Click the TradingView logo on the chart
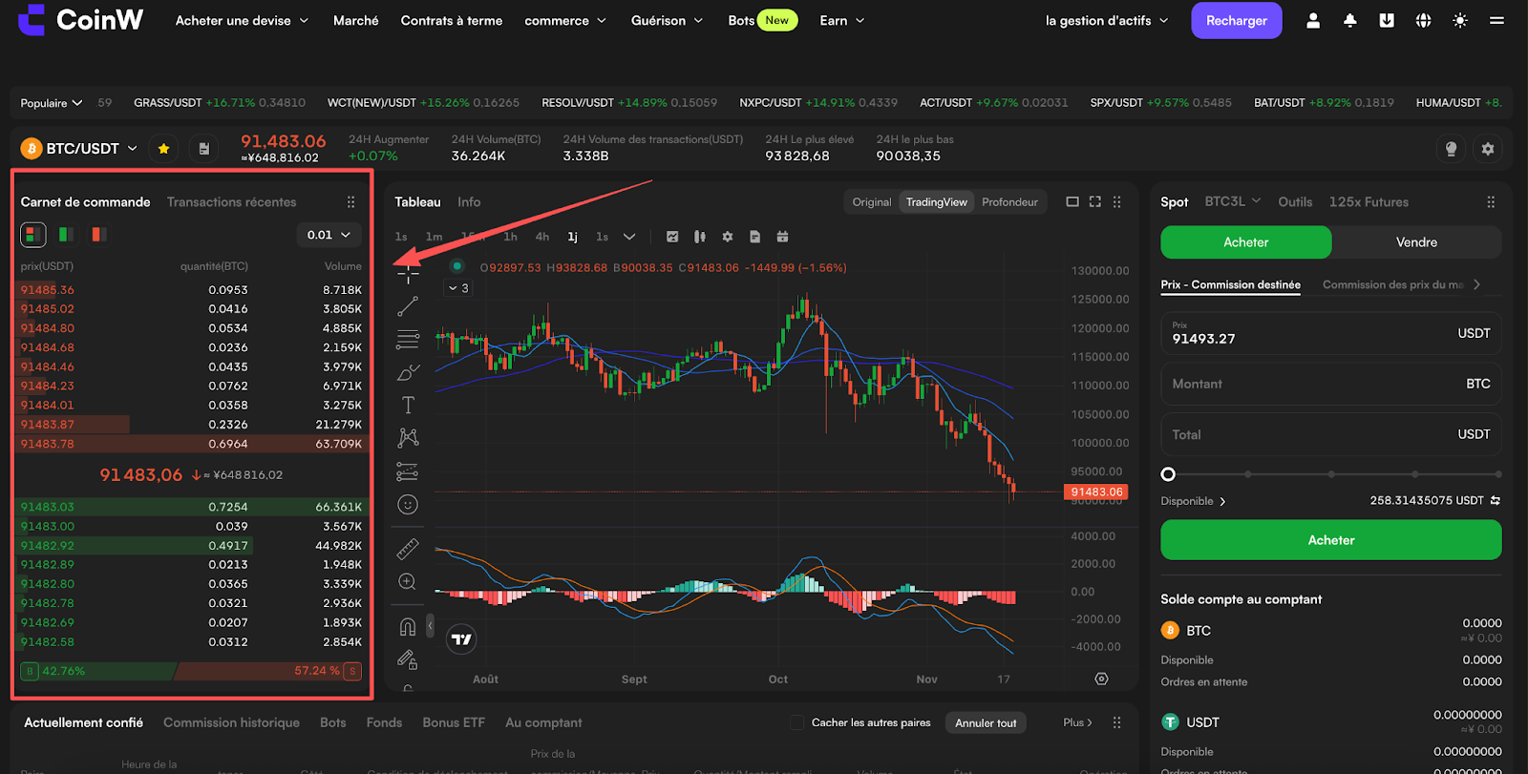 [462, 639]
